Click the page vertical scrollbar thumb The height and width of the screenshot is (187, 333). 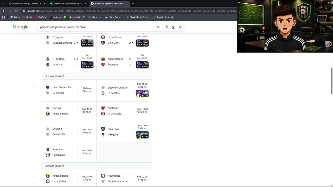coord(332,81)
